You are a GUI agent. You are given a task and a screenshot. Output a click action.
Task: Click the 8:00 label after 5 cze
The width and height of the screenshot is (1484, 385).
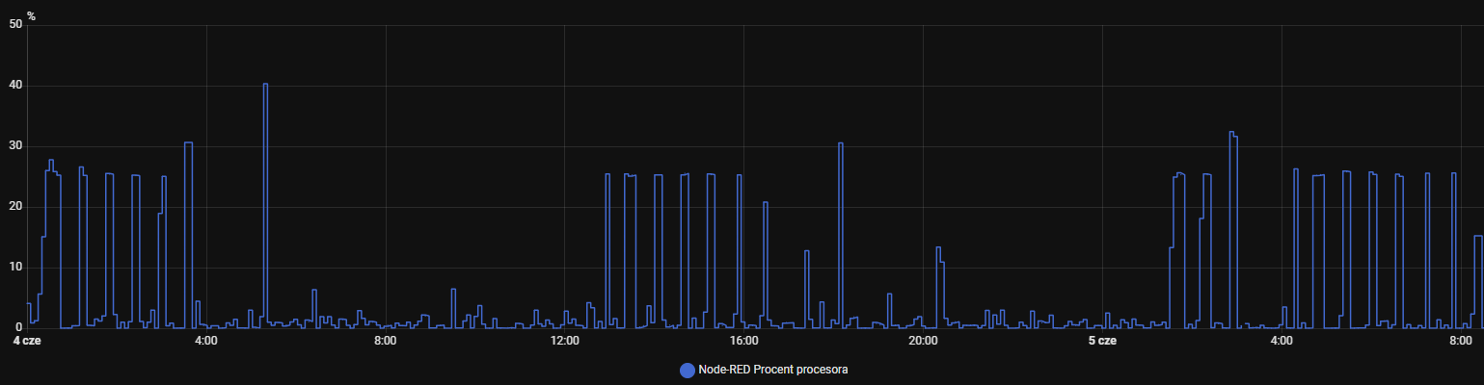pyautogui.click(x=1461, y=341)
